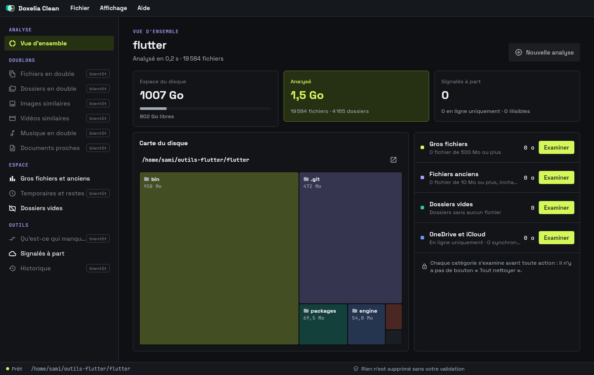Screen dimensions: 594x375
Task: Click the Fichiers en double icon
Action: click(13, 74)
